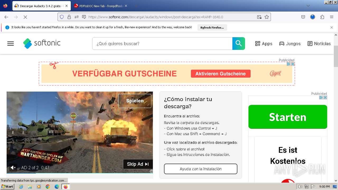
Task: Click the Refresh Firefox button
Action: 212,27
